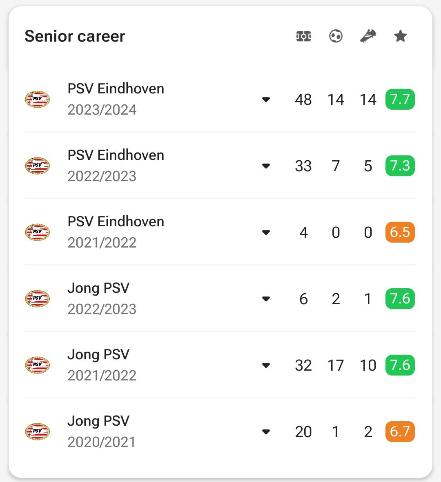Expand PSV Eindhoven 2021/2022 season arrow
This screenshot has width=441, height=482.
[266, 232]
